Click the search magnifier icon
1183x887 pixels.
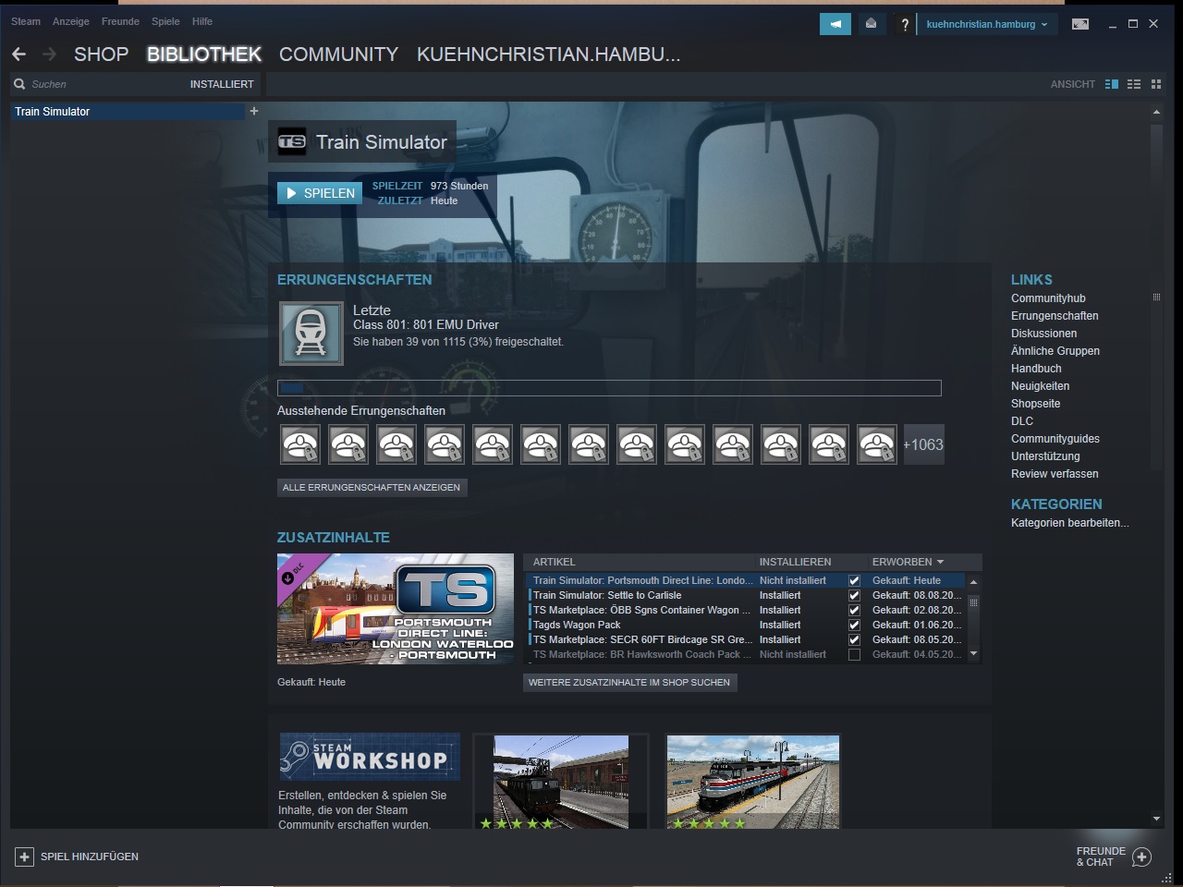pyautogui.click(x=19, y=84)
